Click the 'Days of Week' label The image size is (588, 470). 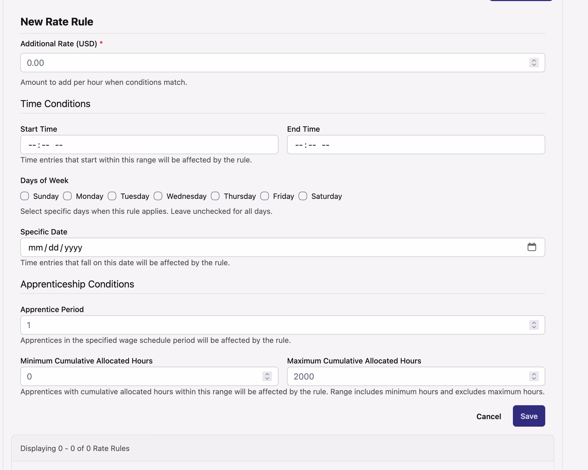pyautogui.click(x=44, y=180)
